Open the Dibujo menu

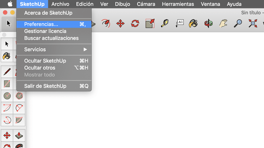[122, 4]
